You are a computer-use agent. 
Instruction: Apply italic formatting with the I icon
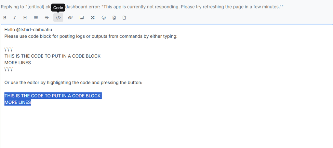coord(15,18)
